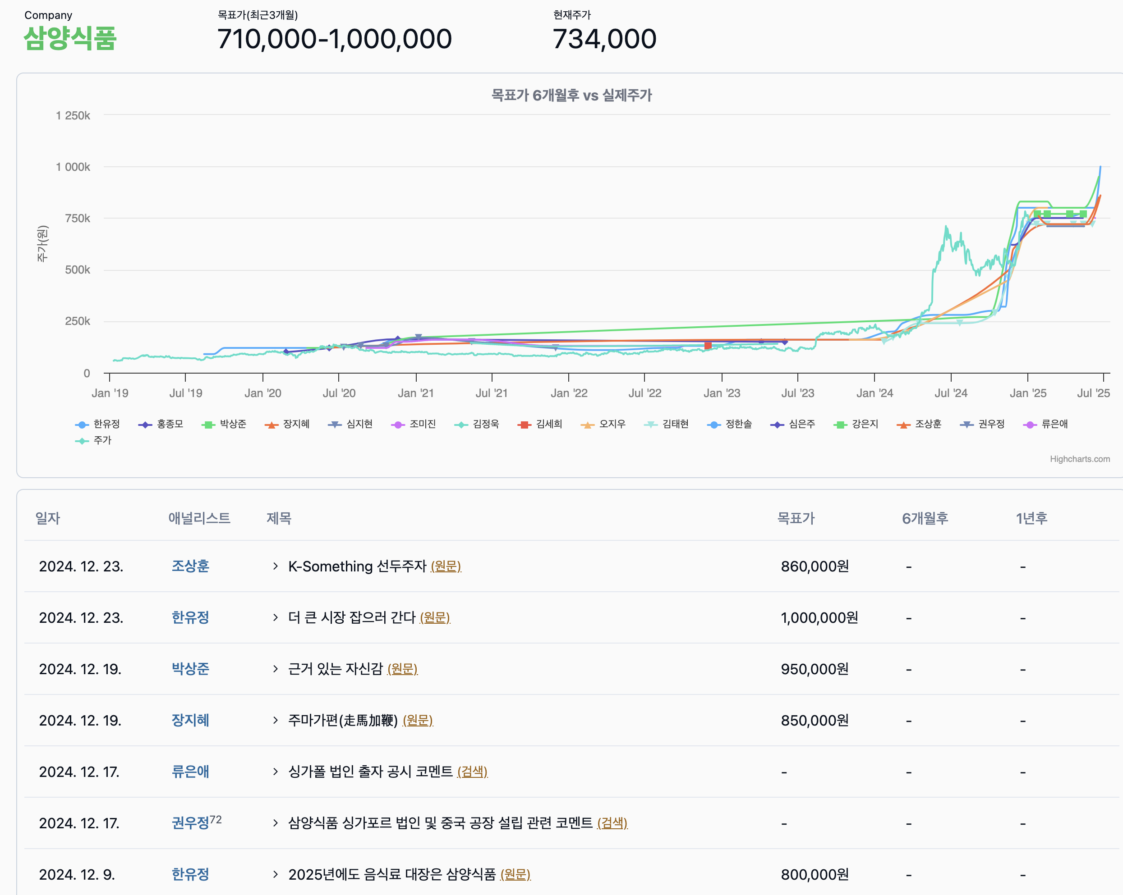Screen dimensions: 1123x895
Task: Open analyst 조상훈 link in the table
Action: [x=191, y=566]
